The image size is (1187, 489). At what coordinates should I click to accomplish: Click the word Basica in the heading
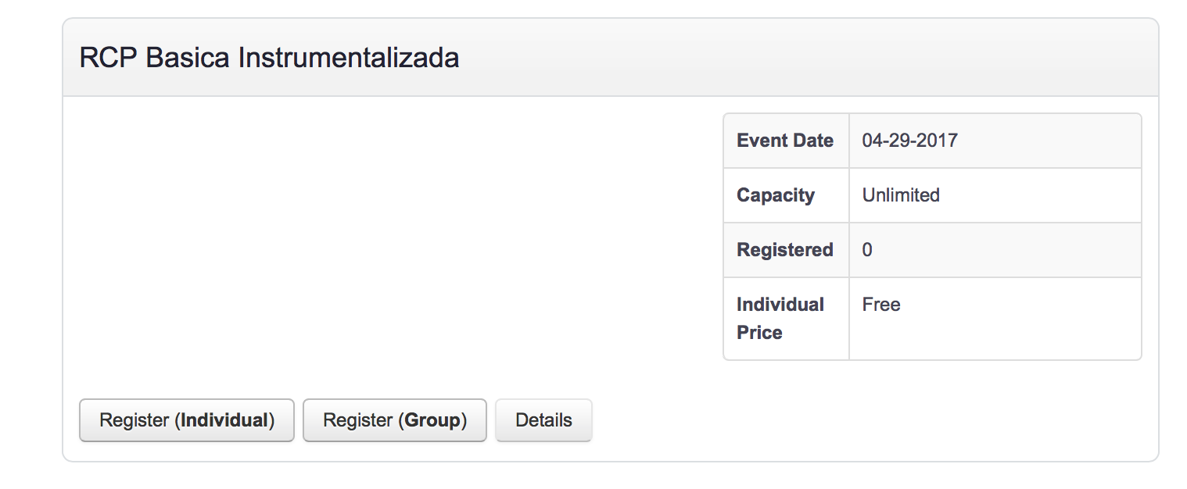(x=188, y=58)
